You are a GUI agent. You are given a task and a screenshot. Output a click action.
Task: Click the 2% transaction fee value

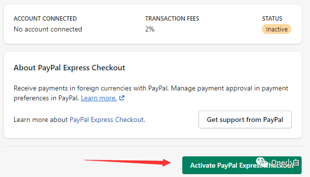click(x=150, y=29)
